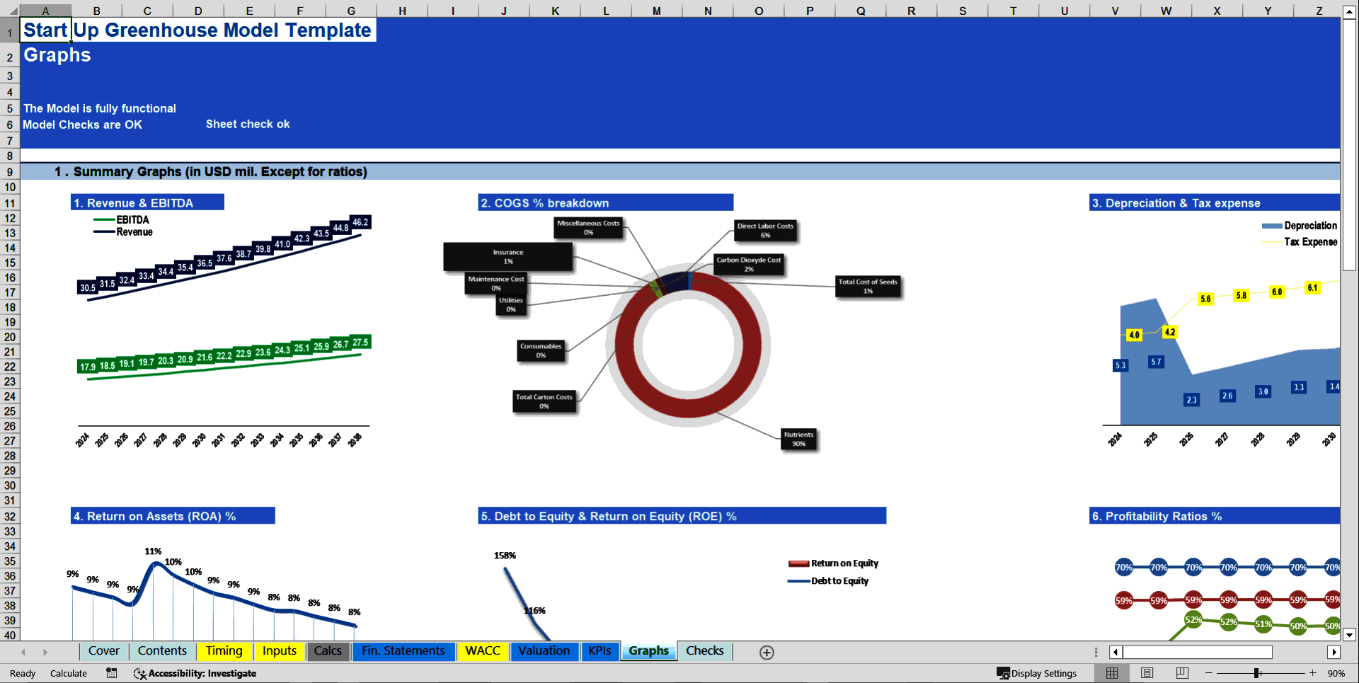
Task: Select the EBITDA legend entry
Action: (122, 219)
